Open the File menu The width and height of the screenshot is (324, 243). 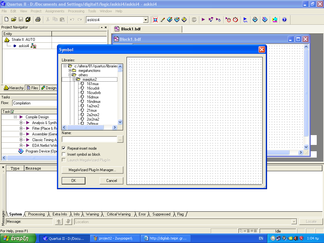tap(4, 11)
